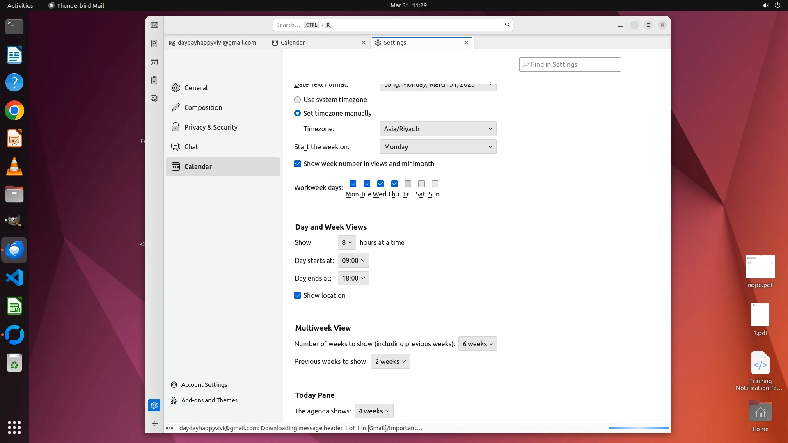
Task: Select Privacy & Security settings category
Action: [x=211, y=127]
